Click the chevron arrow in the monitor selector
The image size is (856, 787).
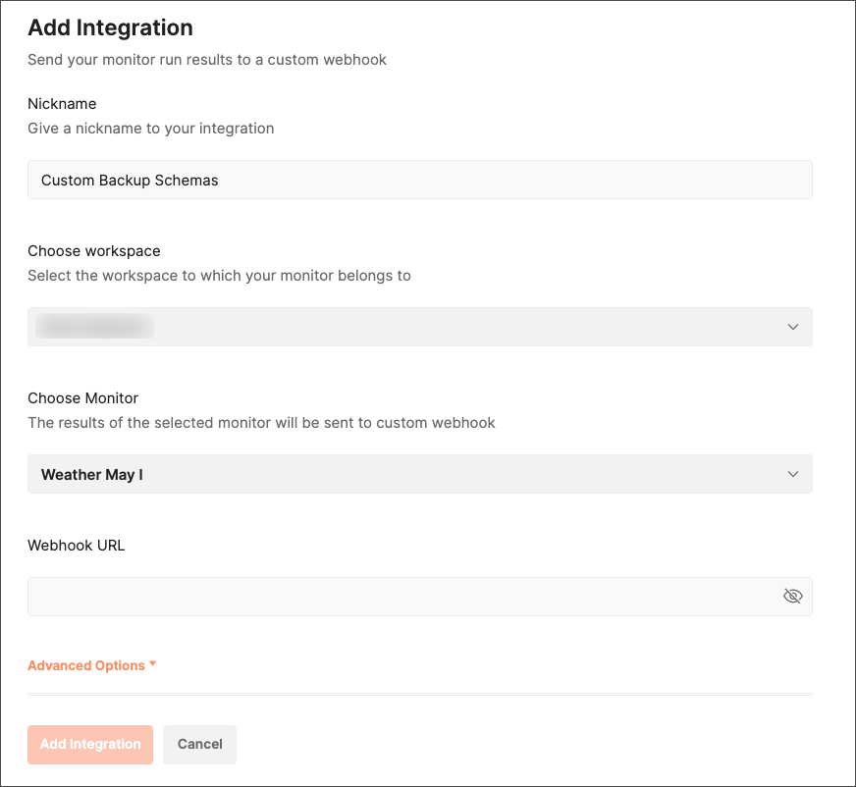coord(793,474)
